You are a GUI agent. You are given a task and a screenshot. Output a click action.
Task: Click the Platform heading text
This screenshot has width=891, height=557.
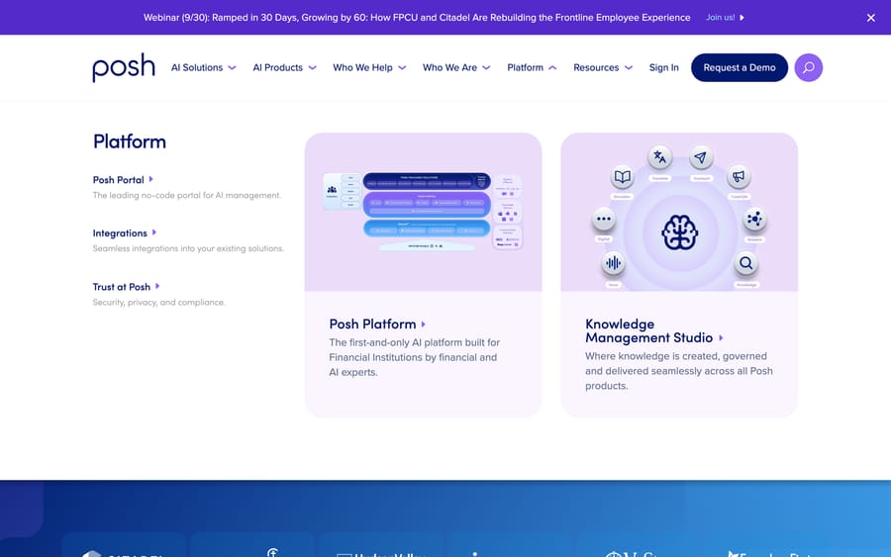[x=130, y=141]
